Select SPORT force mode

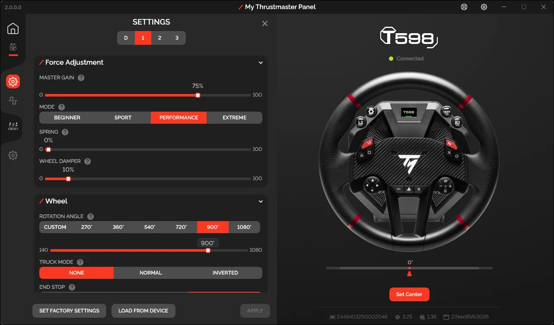point(123,118)
